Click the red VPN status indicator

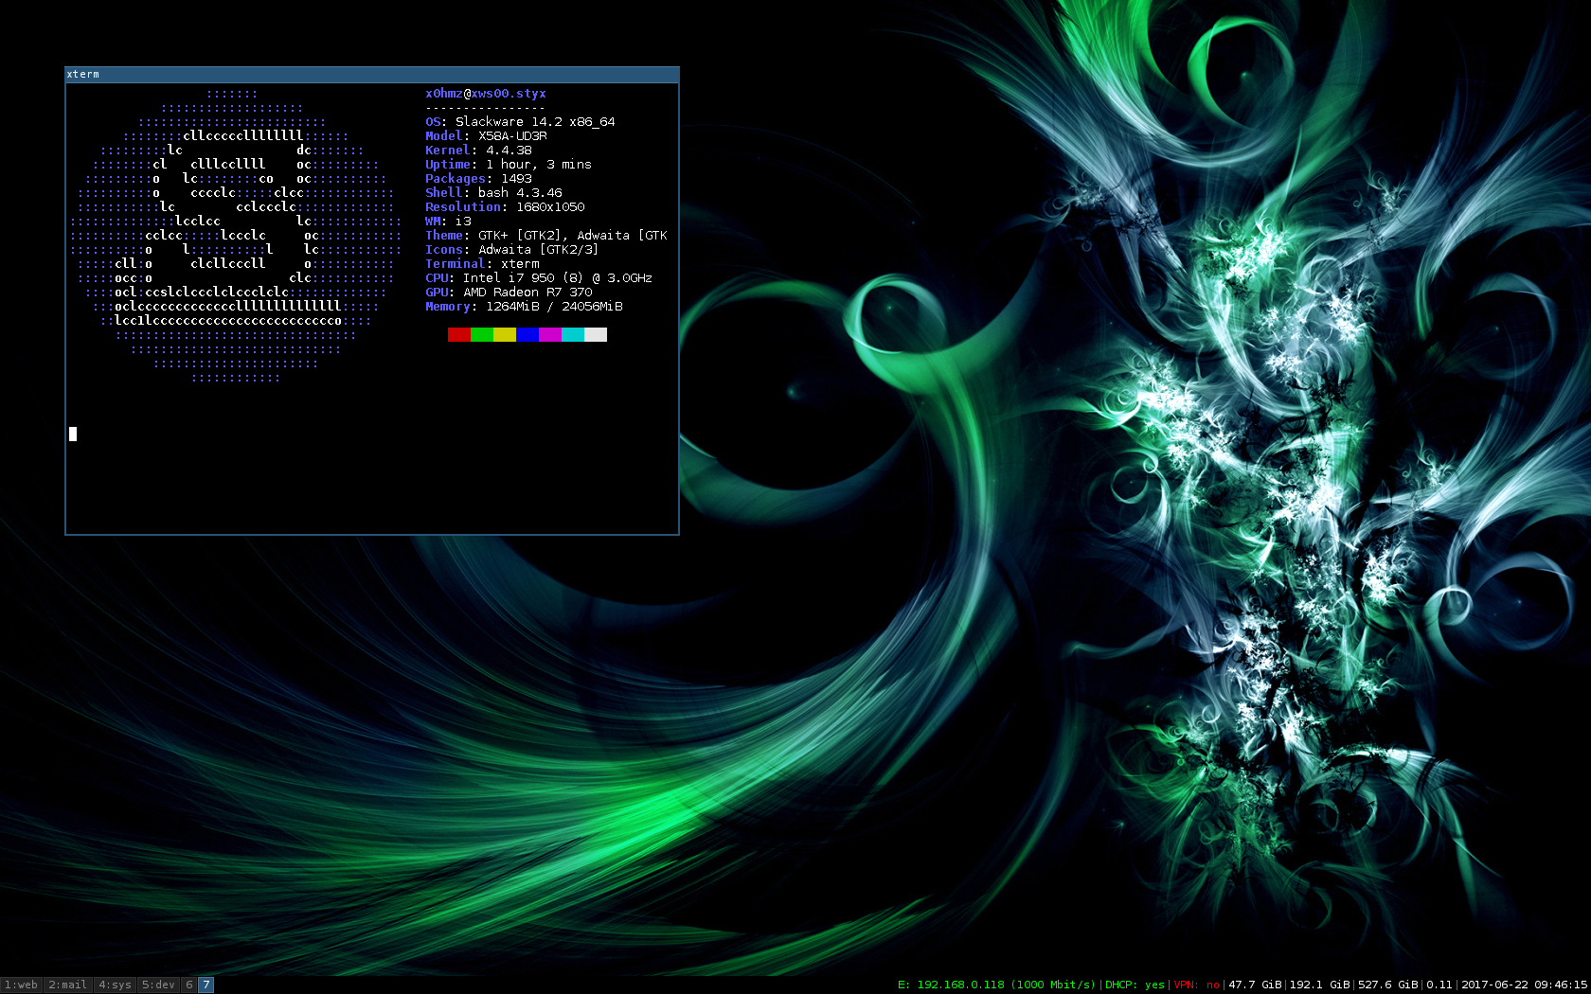coord(1196,985)
